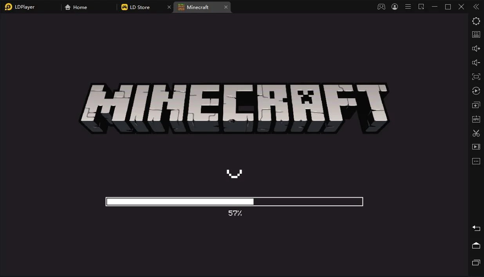
Task: Decrease the emulator volume
Action: [476, 63]
